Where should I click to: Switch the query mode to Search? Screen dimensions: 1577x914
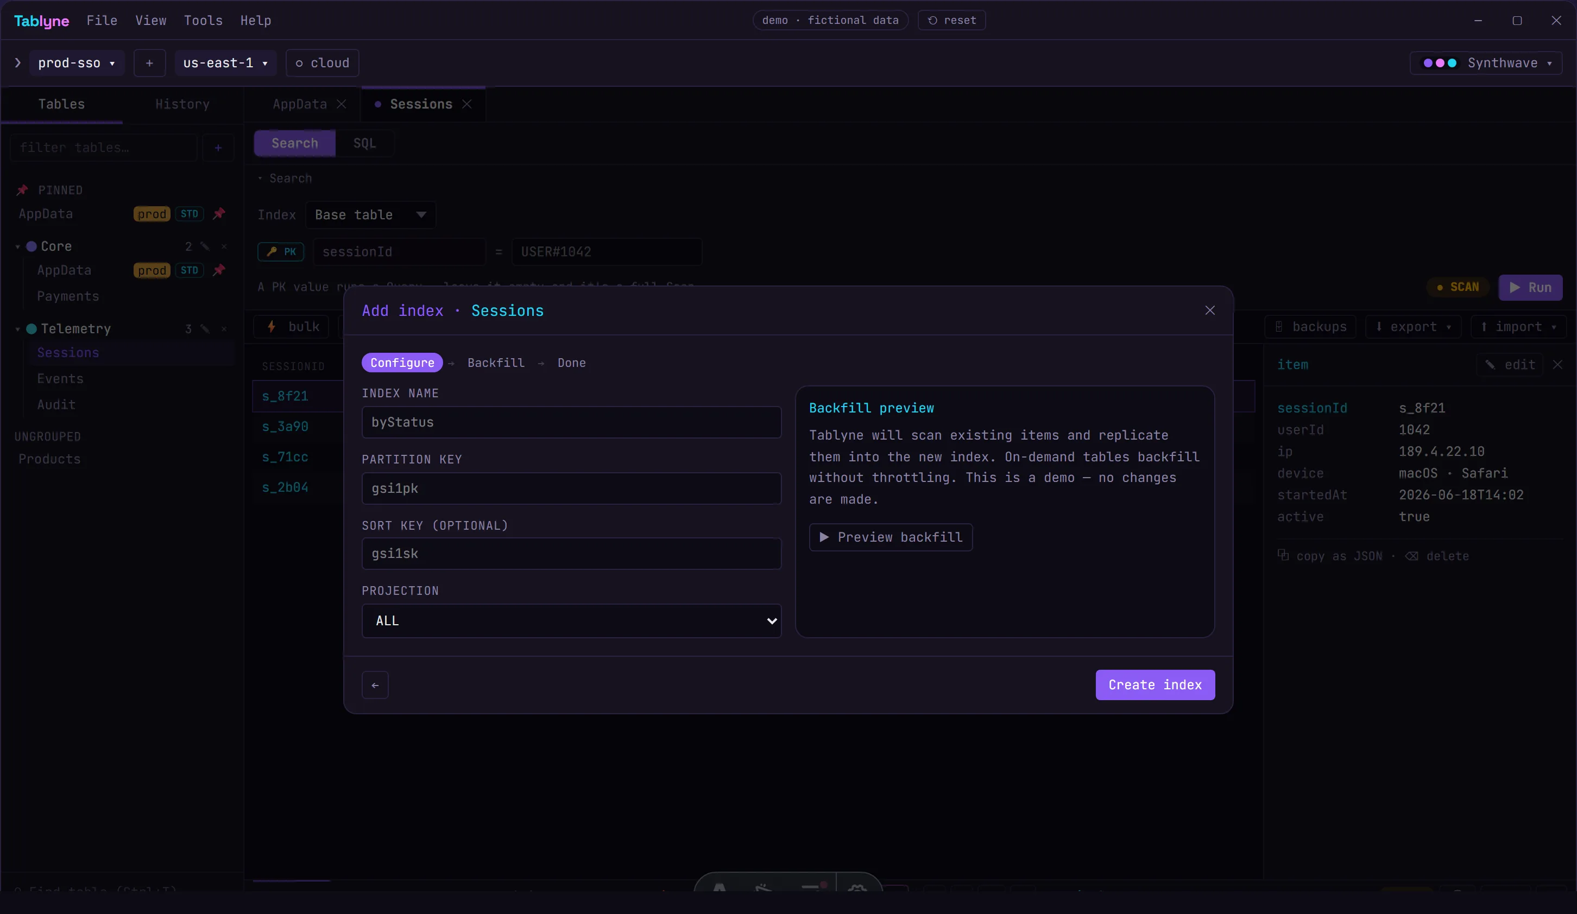(x=295, y=143)
